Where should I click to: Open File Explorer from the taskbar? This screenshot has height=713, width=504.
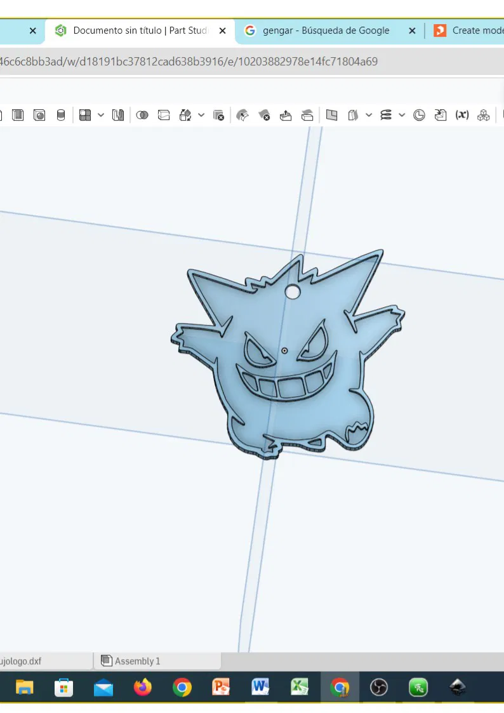(x=25, y=686)
